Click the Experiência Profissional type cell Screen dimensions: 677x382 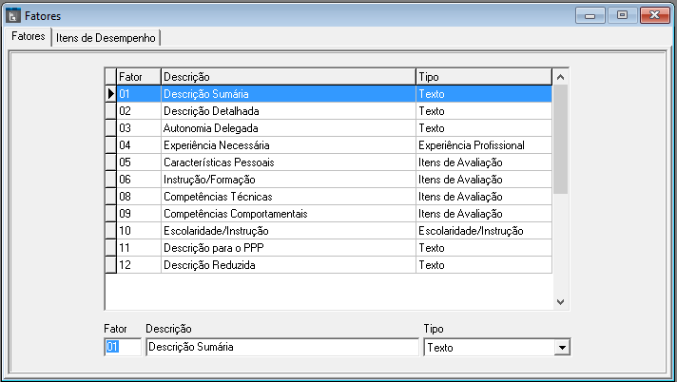tap(484, 145)
